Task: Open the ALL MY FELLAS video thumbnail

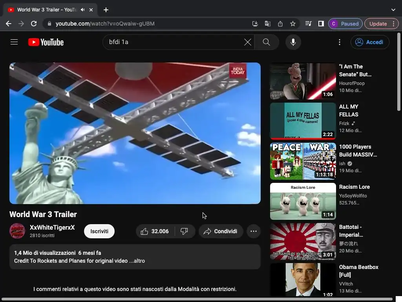Action: (303, 121)
